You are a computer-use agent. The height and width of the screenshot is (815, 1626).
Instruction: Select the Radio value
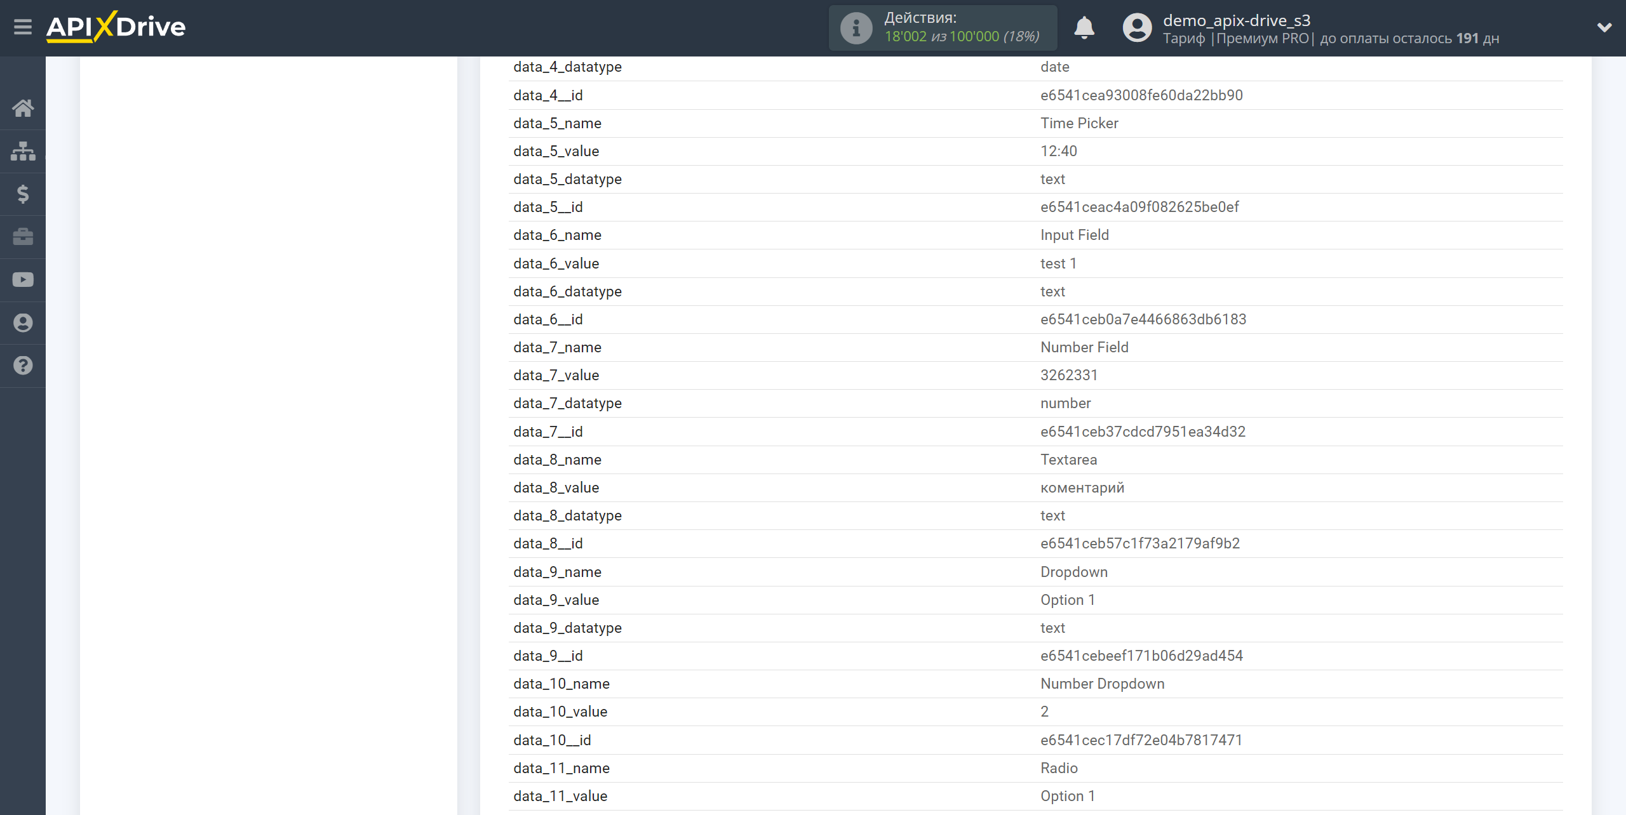tap(1059, 768)
